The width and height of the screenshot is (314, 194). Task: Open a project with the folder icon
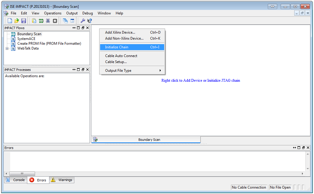16,21
